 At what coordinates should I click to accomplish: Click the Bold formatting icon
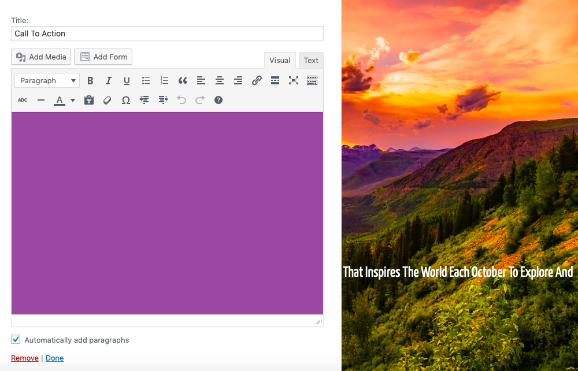point(90,81)
